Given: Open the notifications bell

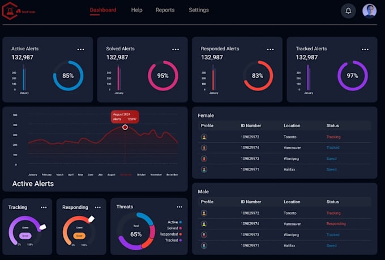Looking at the screenshot, I should point(348,11).
